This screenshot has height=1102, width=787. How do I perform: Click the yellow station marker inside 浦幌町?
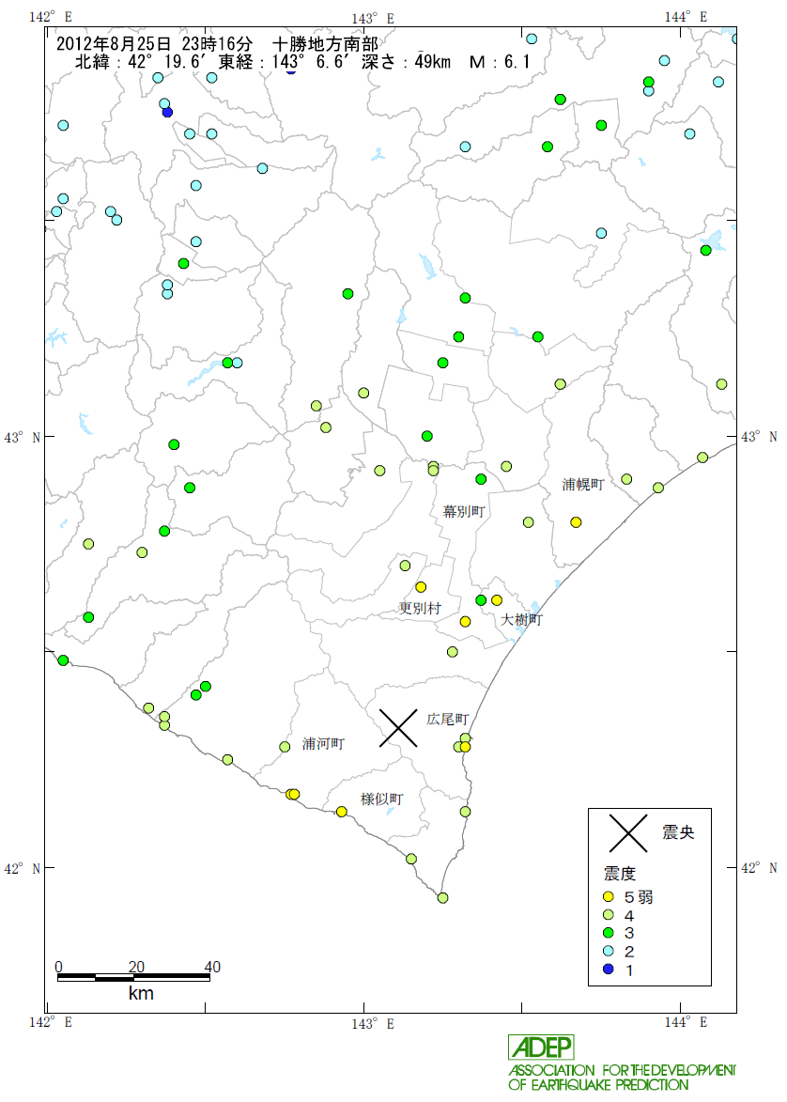click(x=576, y=522)
